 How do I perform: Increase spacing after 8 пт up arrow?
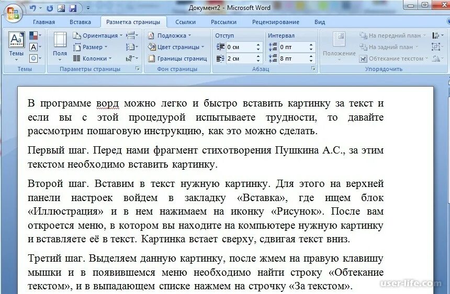tap(311, 56)
